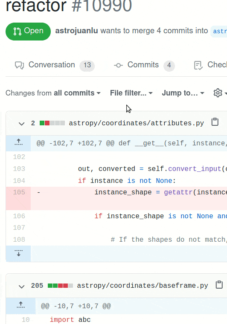Select line number 106
227x324 pixels.
click(19, 216)
